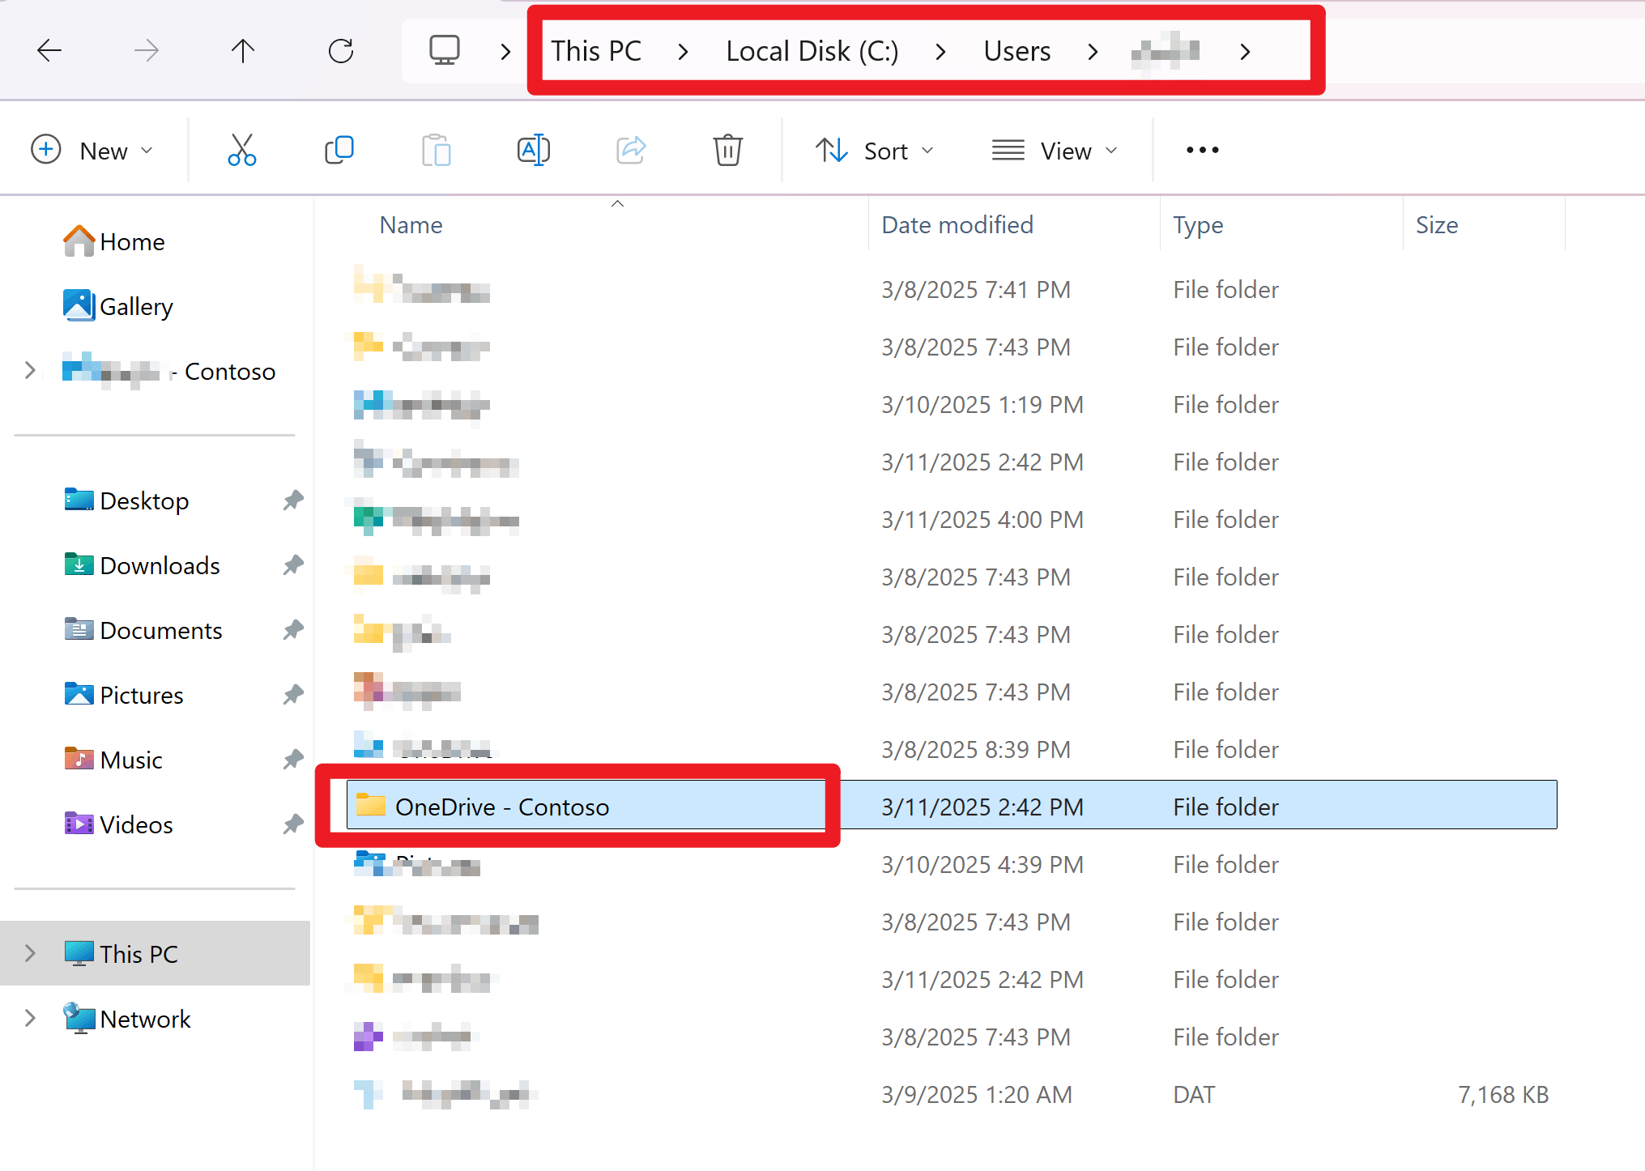Viewport: 1645px width, 1171px height.
Task: Cut the selected item with scissors icon
Action: 242,150
